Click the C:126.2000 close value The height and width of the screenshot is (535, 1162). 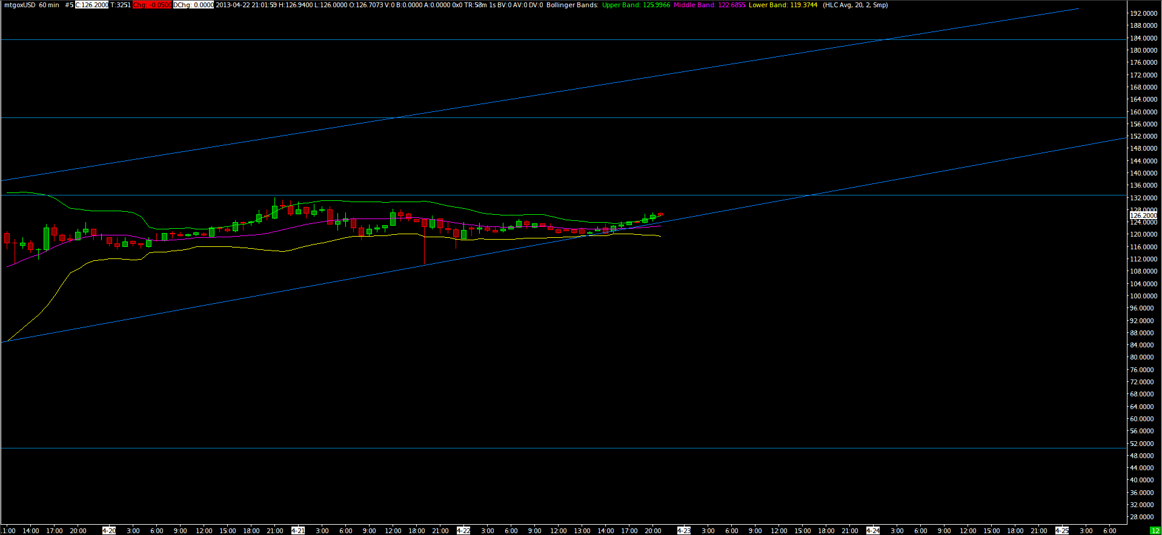coord(92,5)
